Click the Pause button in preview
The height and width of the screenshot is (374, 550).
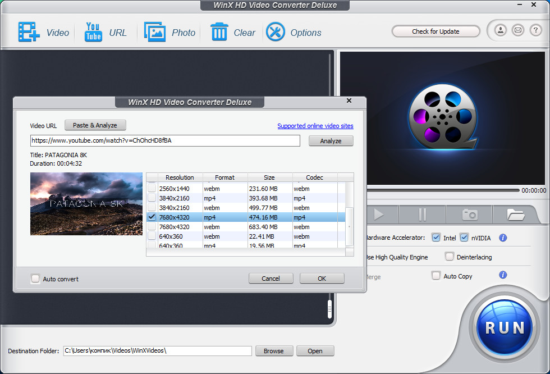pos(422,215)
